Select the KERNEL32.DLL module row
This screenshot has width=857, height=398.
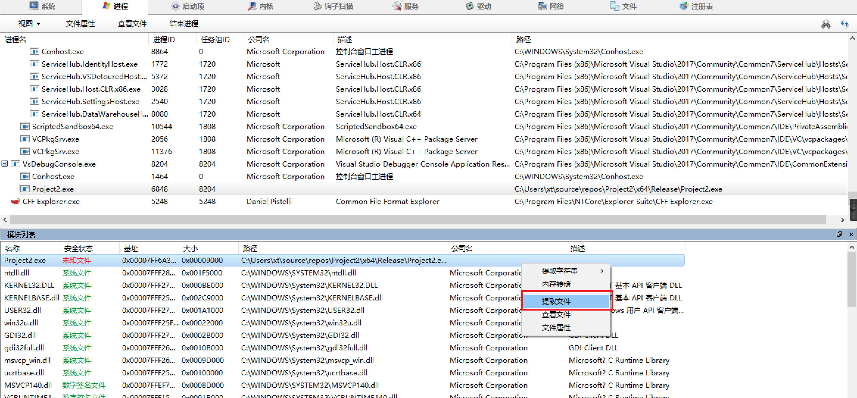[x=343, y=285]
